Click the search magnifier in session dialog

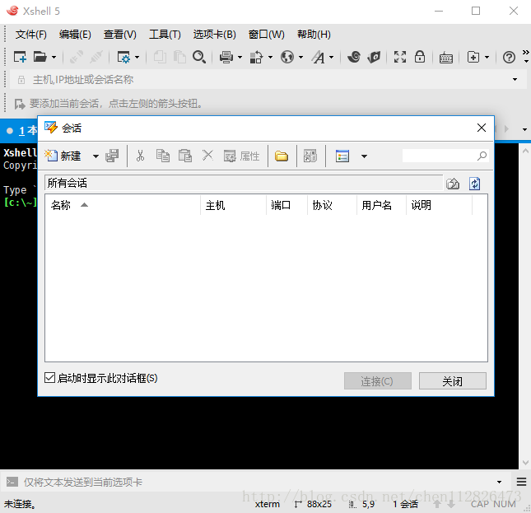(482, 156)
